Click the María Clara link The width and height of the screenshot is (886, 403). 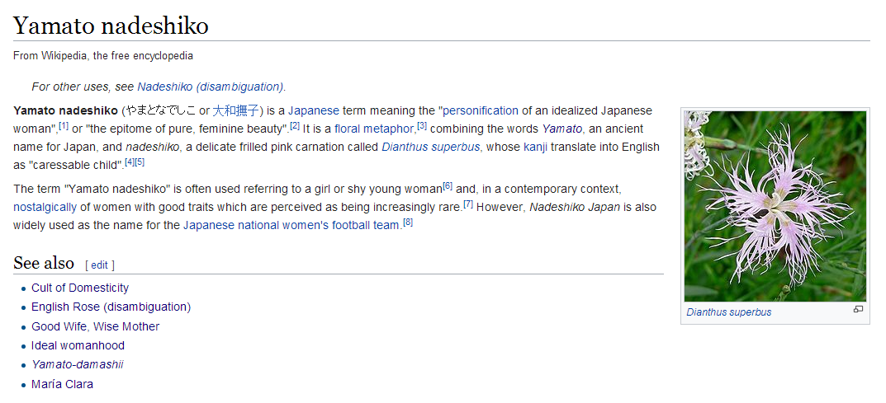[62, 384]
